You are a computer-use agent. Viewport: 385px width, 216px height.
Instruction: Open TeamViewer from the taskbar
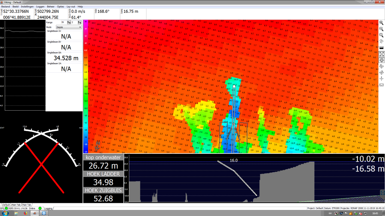point(44,213)
